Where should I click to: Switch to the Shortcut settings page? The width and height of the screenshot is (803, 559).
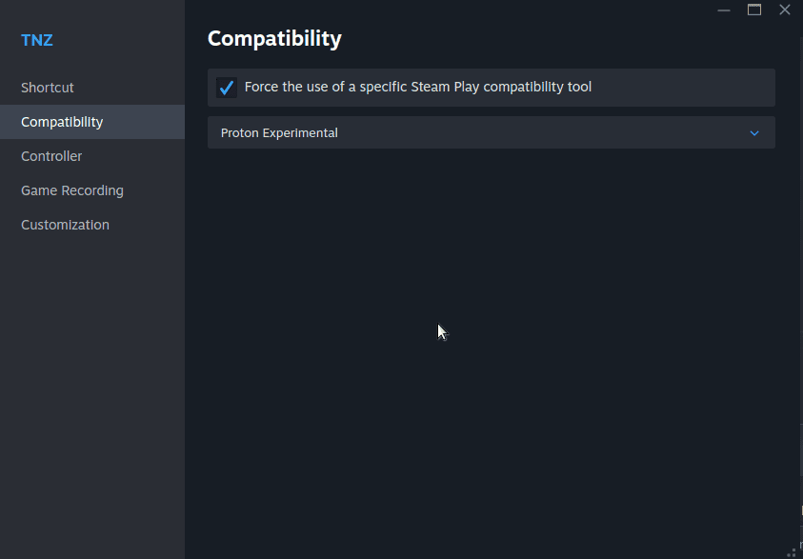(x=47, y=87)
